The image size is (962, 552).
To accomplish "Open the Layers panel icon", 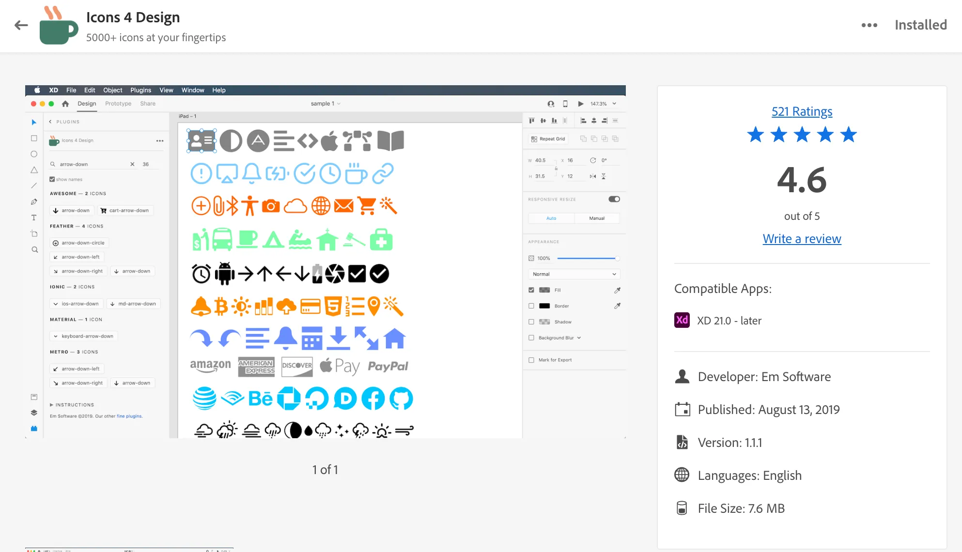I will pos(34,413).
